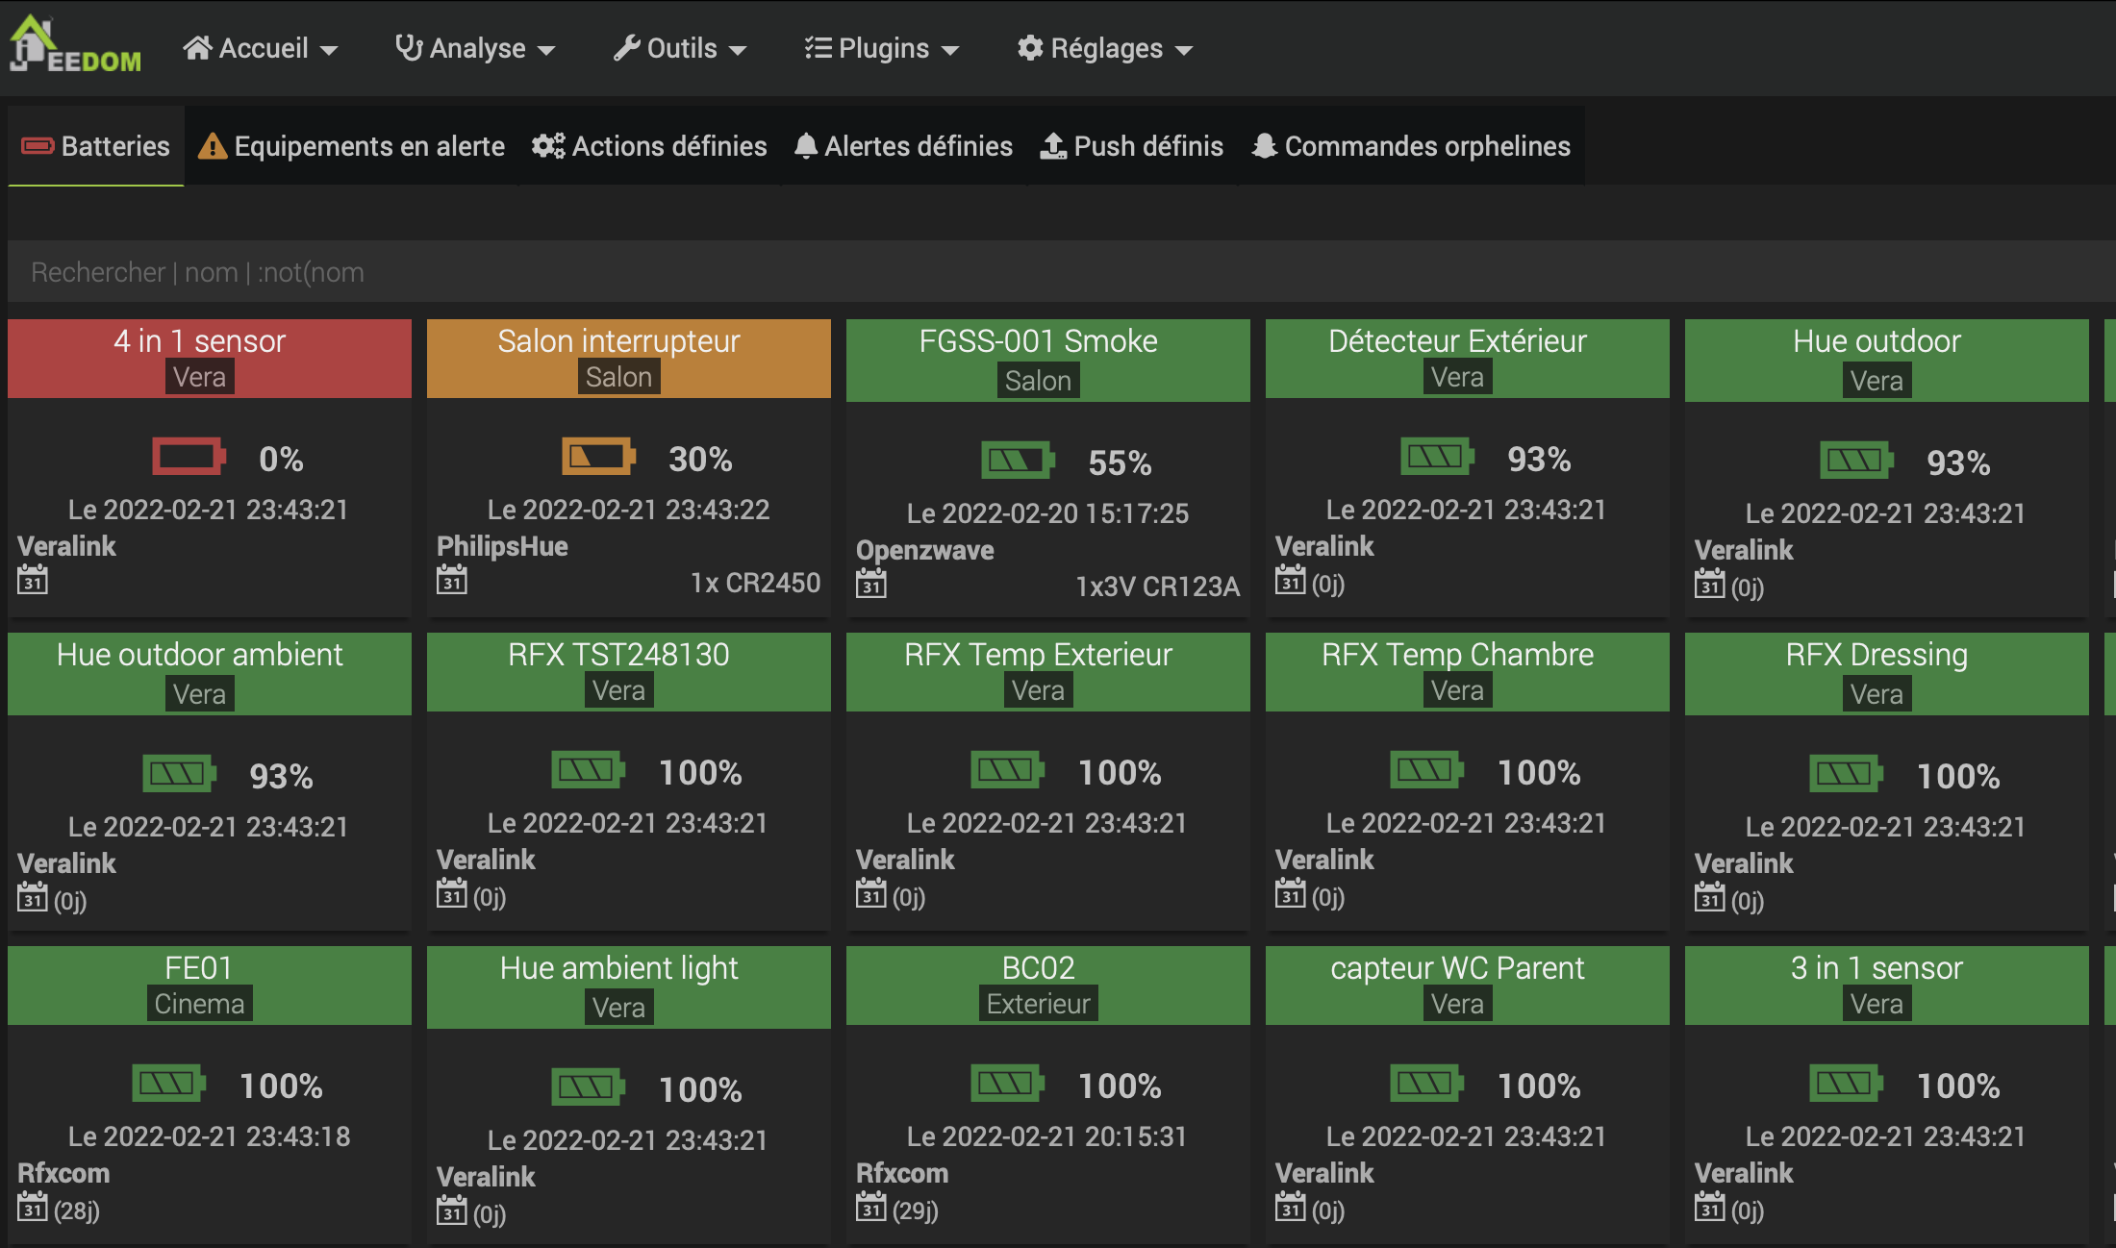This screenshot has width=2116, height=1248.
Task: Click calendar icon on FE01 card
Action: pyautogui.click(x=33, y=1207)
